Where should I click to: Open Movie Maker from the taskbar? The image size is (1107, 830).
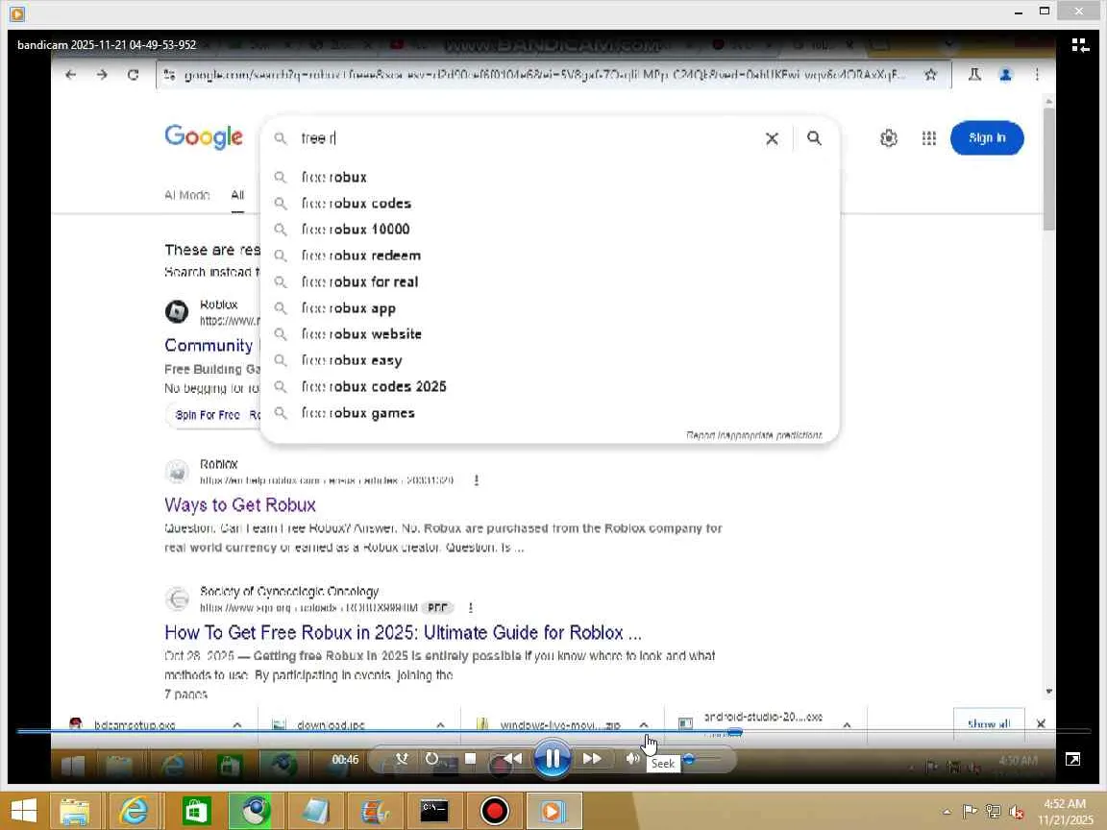coord(375,811)
